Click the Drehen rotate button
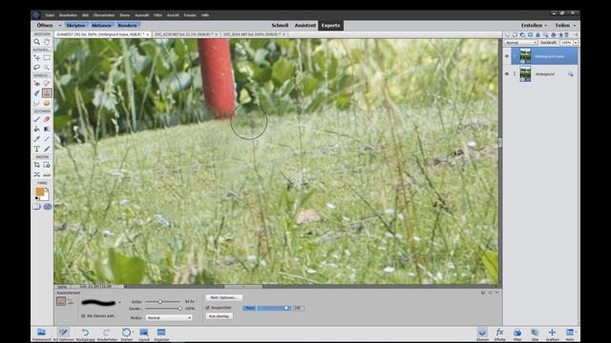 (x=126, y=334)
